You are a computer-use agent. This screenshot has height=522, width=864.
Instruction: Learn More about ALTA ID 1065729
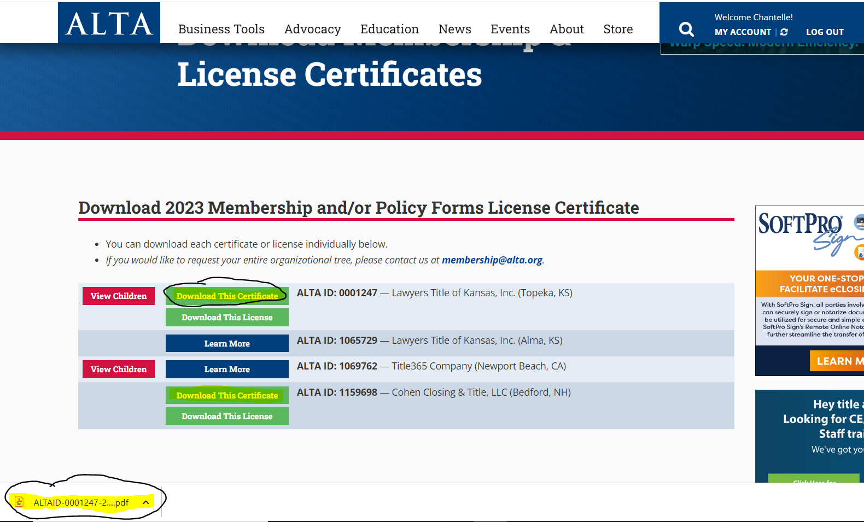[x=227, y=344]
